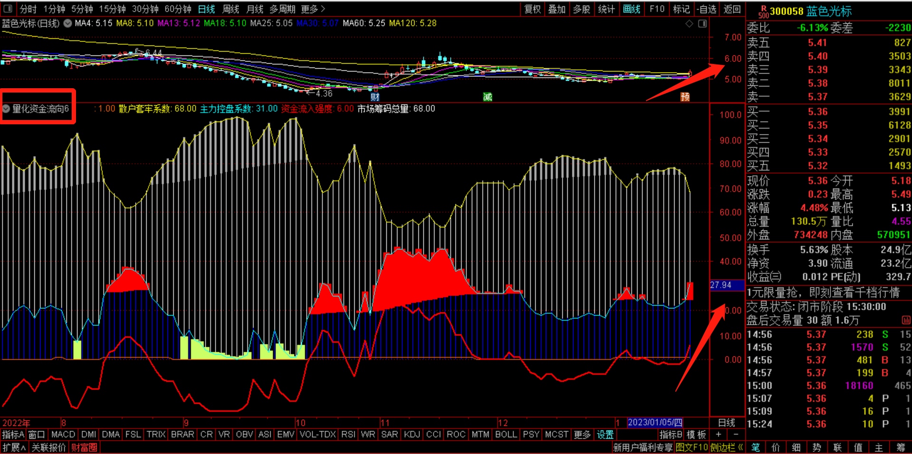The width and height of the screenshot is (912, 454).
Task: Select the 月线 monthly period
Action: [x=255, y=9]
